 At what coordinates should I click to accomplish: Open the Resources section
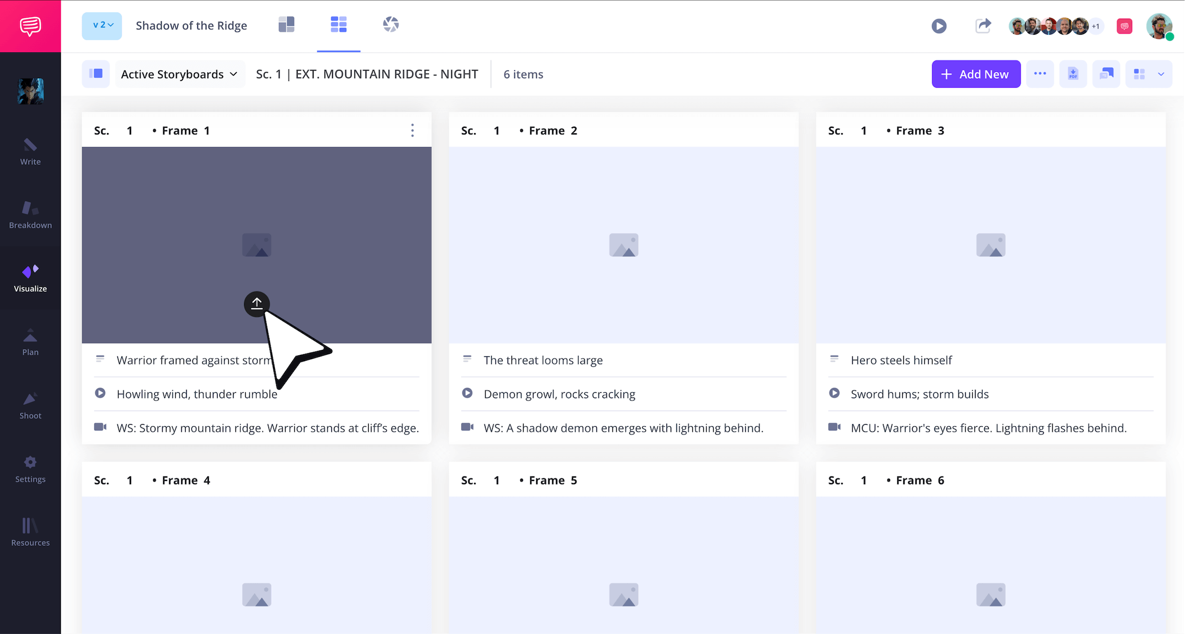tap(30, 530)
